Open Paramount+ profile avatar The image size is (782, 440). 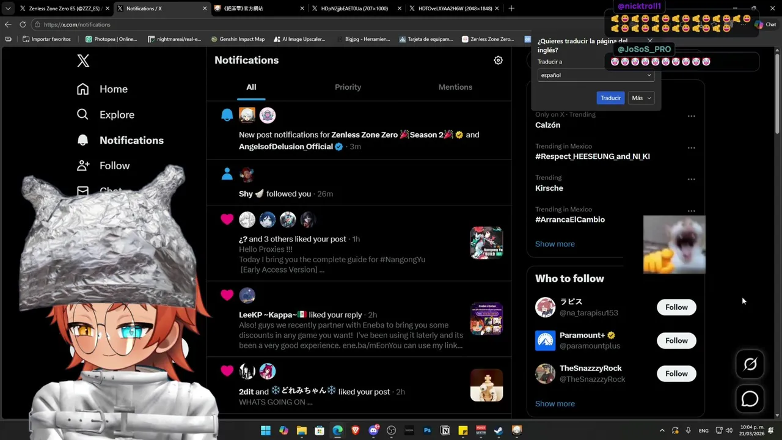pyautogui.click(x=545, y=340)
